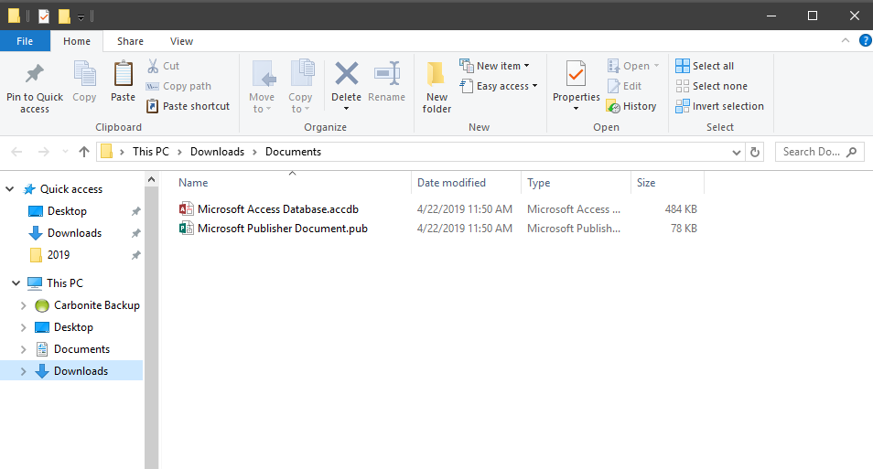The width and height of the screenshot is (873, 469).
Task: Expand Downloads tree node under This PC
Action: click(x=24, y=371)
